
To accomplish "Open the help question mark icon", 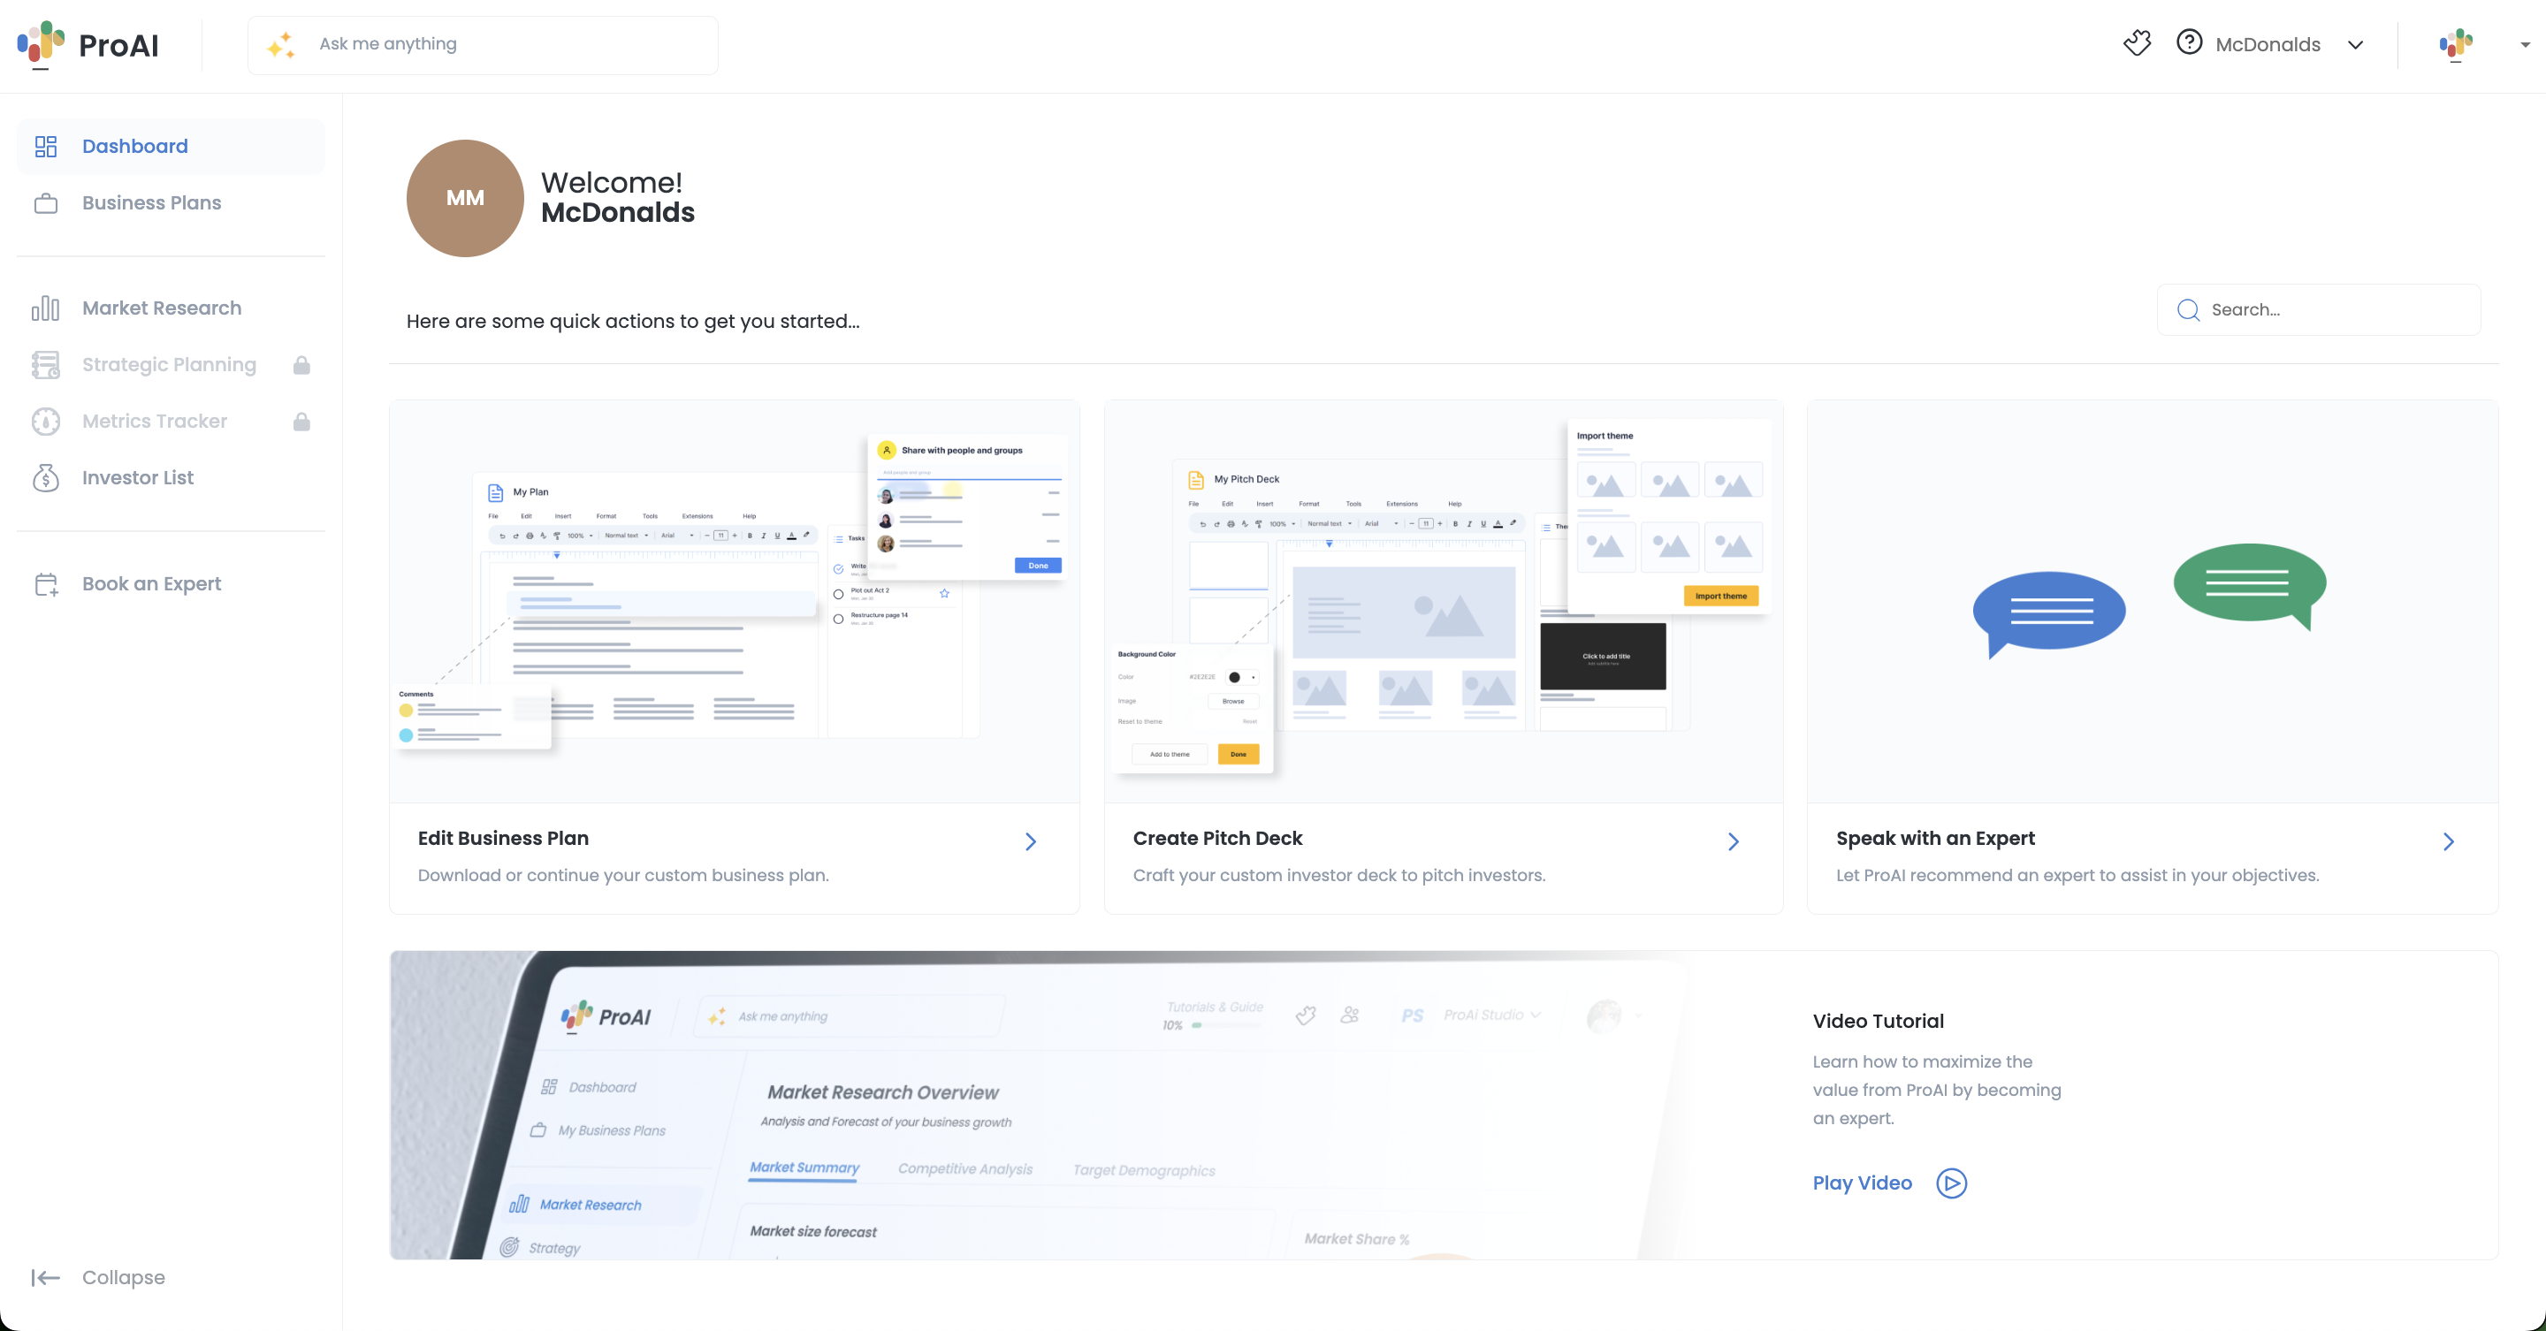I will click(2188, 42).
